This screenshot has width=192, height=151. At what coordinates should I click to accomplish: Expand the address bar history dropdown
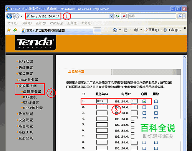pyautogui.click(x=111, y=16)
